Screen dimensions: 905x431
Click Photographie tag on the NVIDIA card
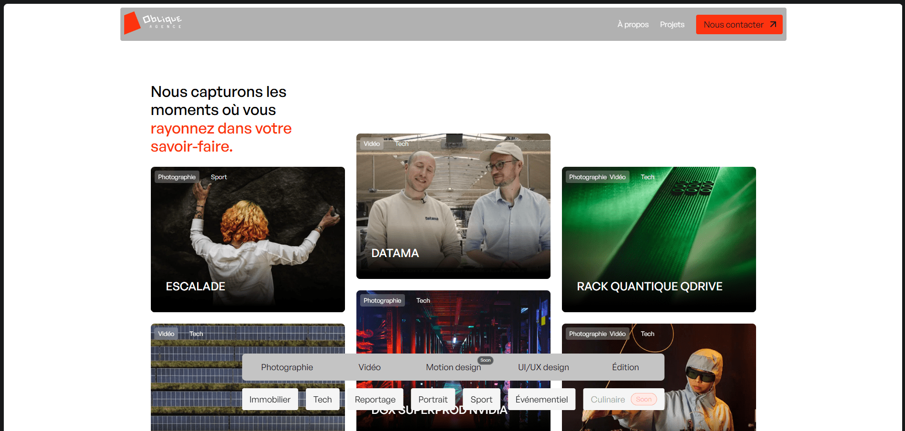click(383, 301)
